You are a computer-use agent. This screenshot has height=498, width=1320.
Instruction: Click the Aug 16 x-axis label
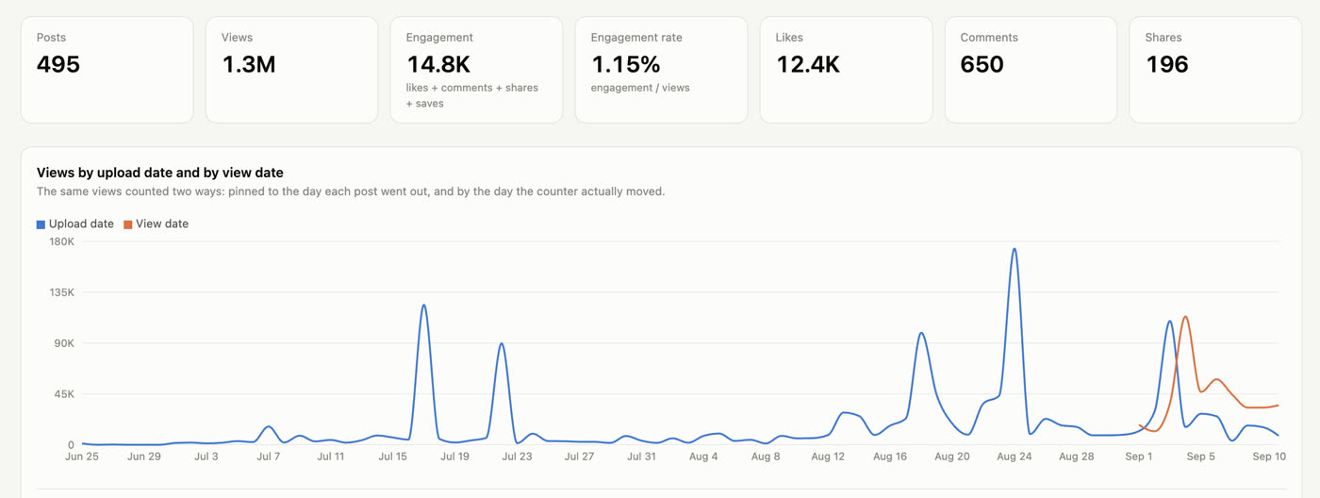[x=890, y=456]
